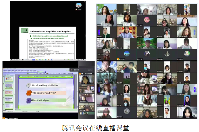
Task: Click the orange gear icon beside "Be going to"
Action: pyautogui.click(x=29, y=93)
